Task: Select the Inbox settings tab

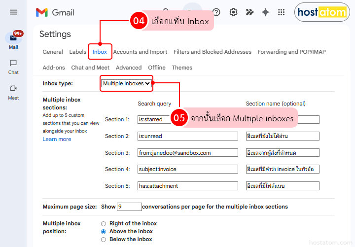Action: (x=100, y=52)
